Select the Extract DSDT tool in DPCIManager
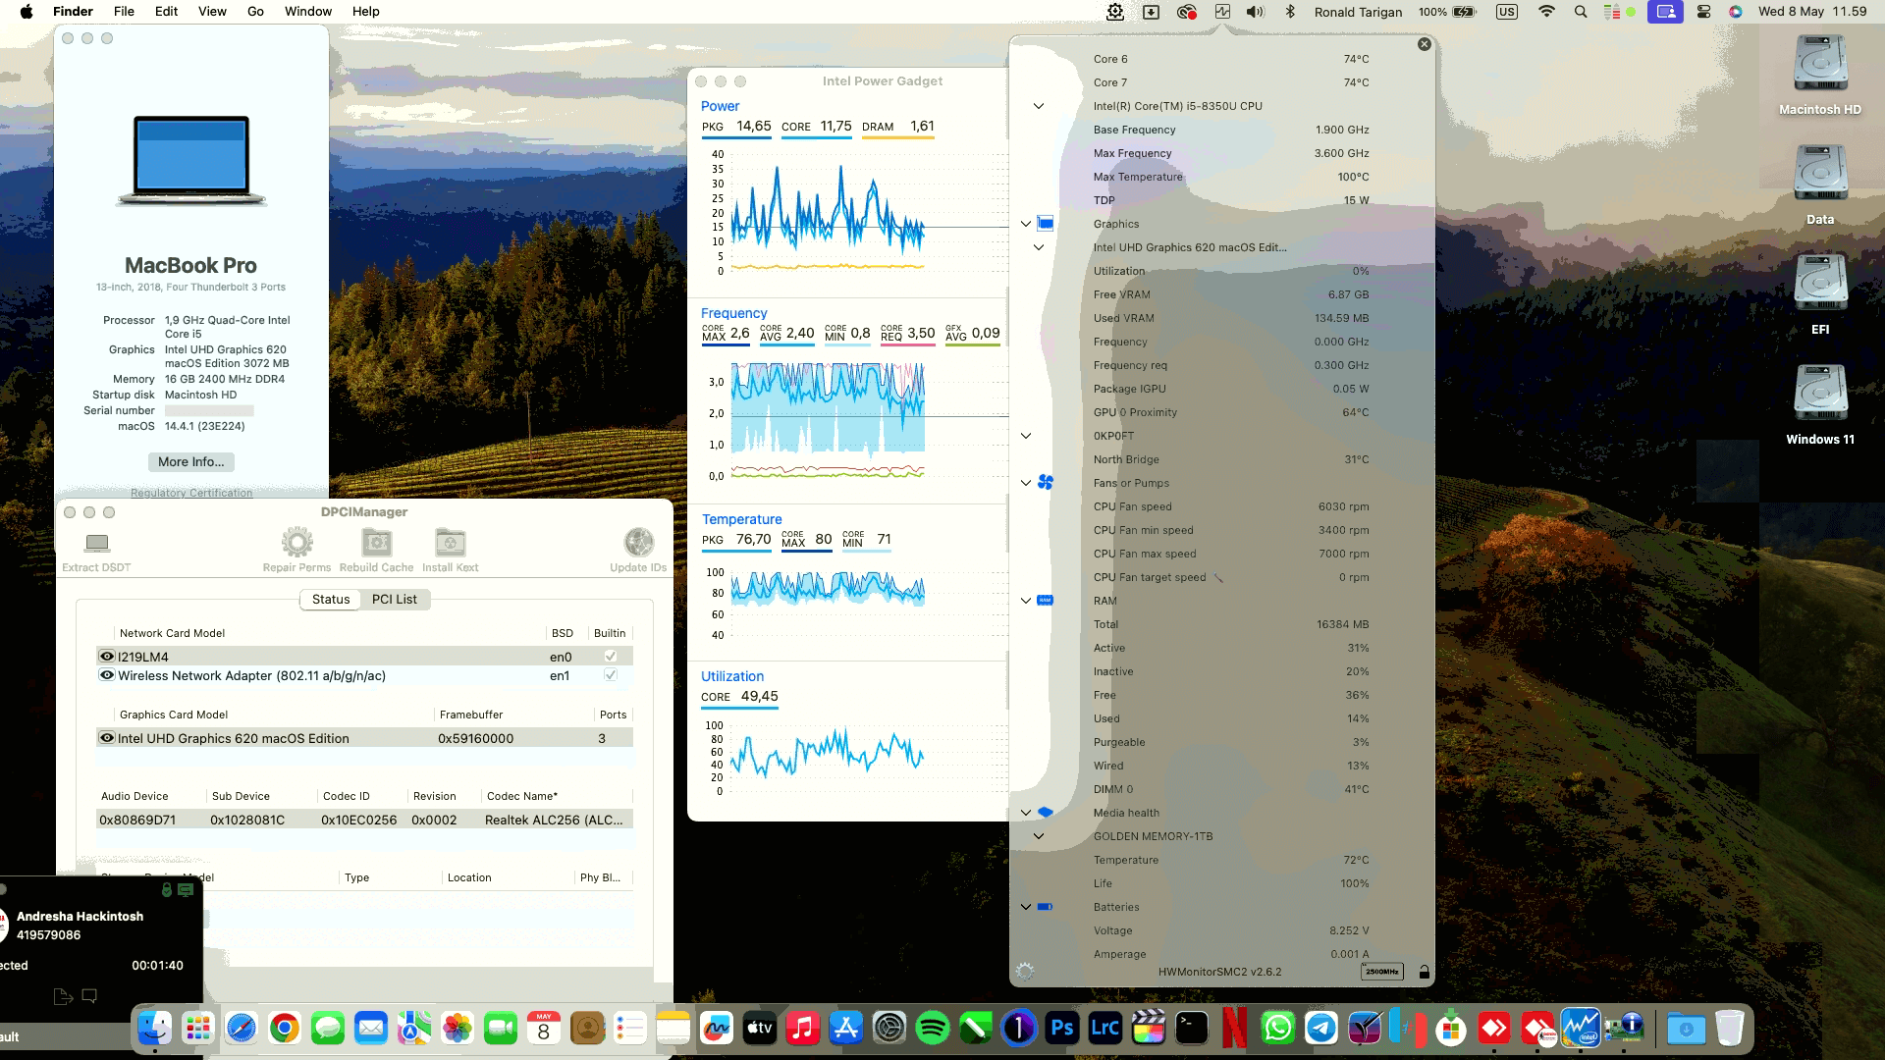The height and width of the screenshot is (1060, 1885). [x=95, y=543]
